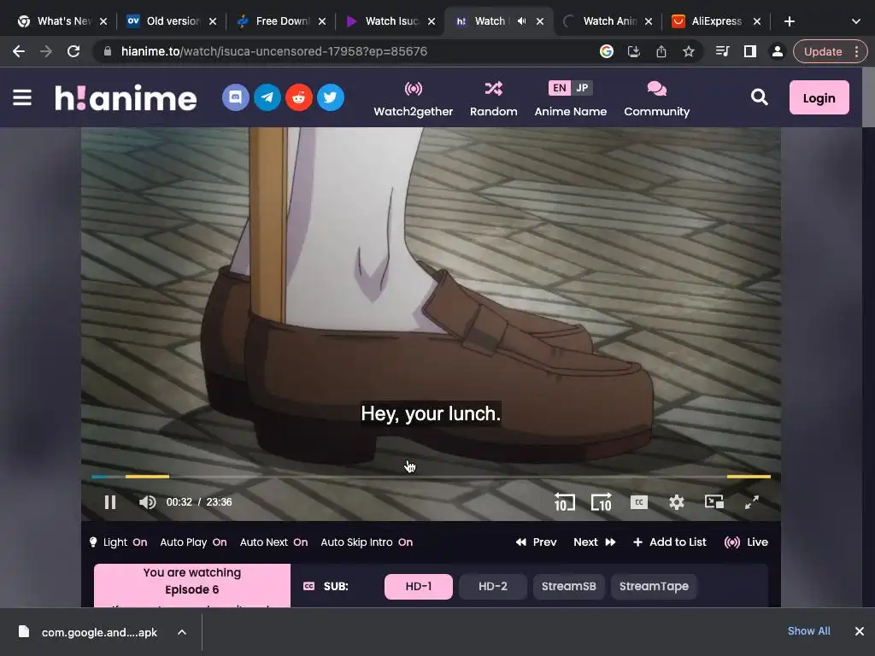This screenshot has width=875, height=656.
Task: Go back to previous page
Action: point(19,51)
